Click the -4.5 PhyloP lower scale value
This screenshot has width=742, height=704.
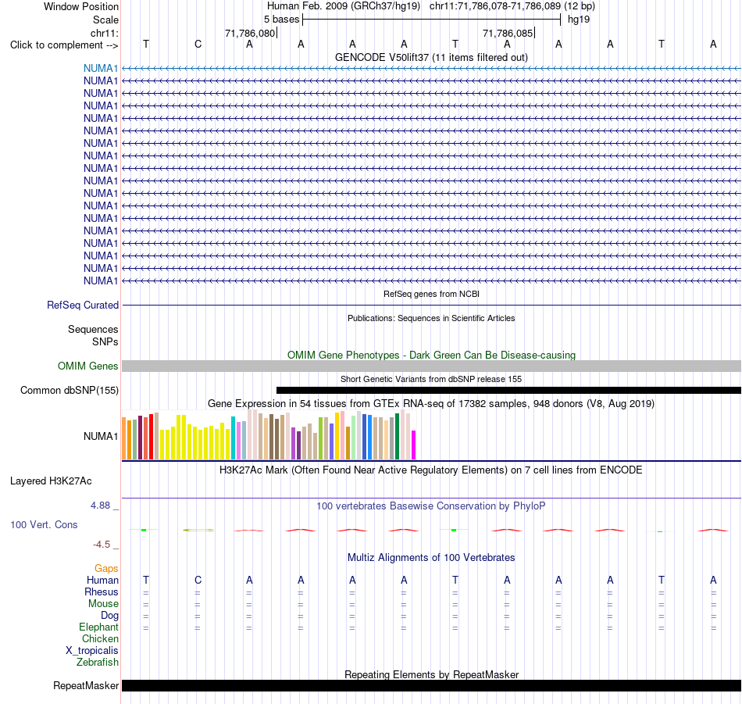click(102, 545)
